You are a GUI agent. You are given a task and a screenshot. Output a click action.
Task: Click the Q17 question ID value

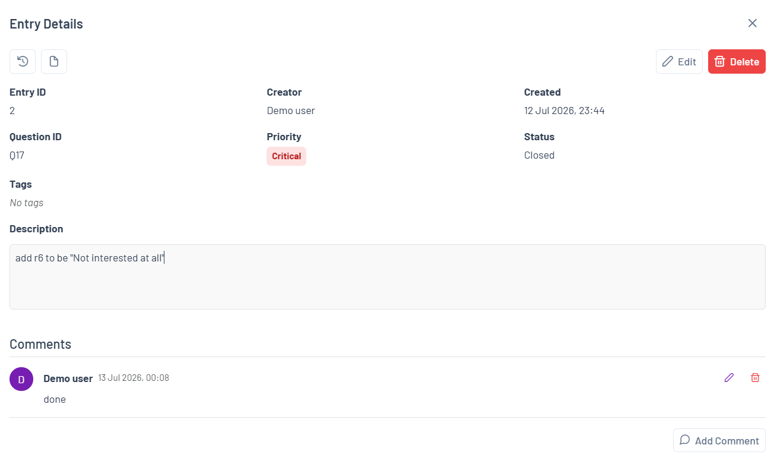pos(17,155)
